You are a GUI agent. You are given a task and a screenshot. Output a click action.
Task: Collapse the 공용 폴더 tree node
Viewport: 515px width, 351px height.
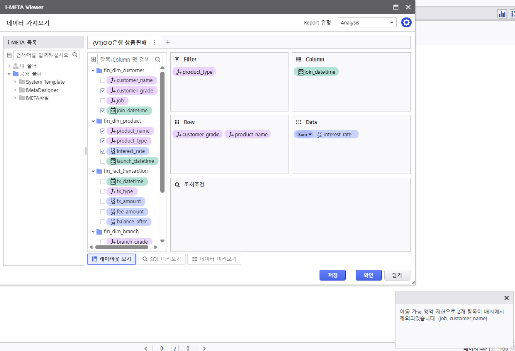pyautogui.click(x=9, y=74)
